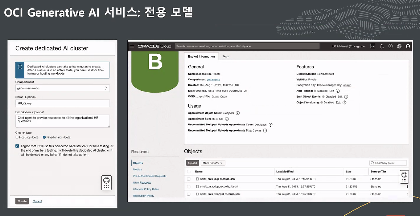The image size is (420, 216).
Task: Check the select-all checkbox in Objects table
Action: point(189,171)
